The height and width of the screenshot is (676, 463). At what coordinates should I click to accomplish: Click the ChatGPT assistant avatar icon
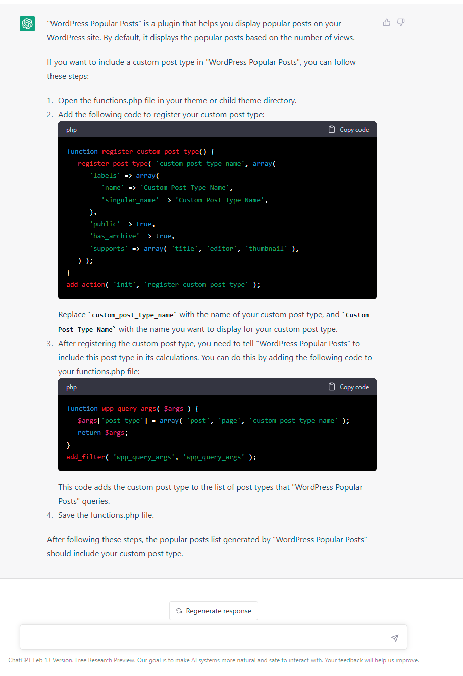(x=27, y=23)
